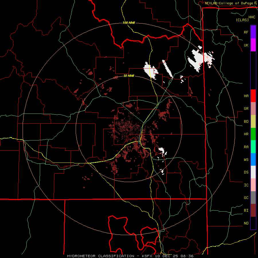This screenshot has width=258, height=258.
Task: Click the ND black legend swatch
Action: [253, 223]
